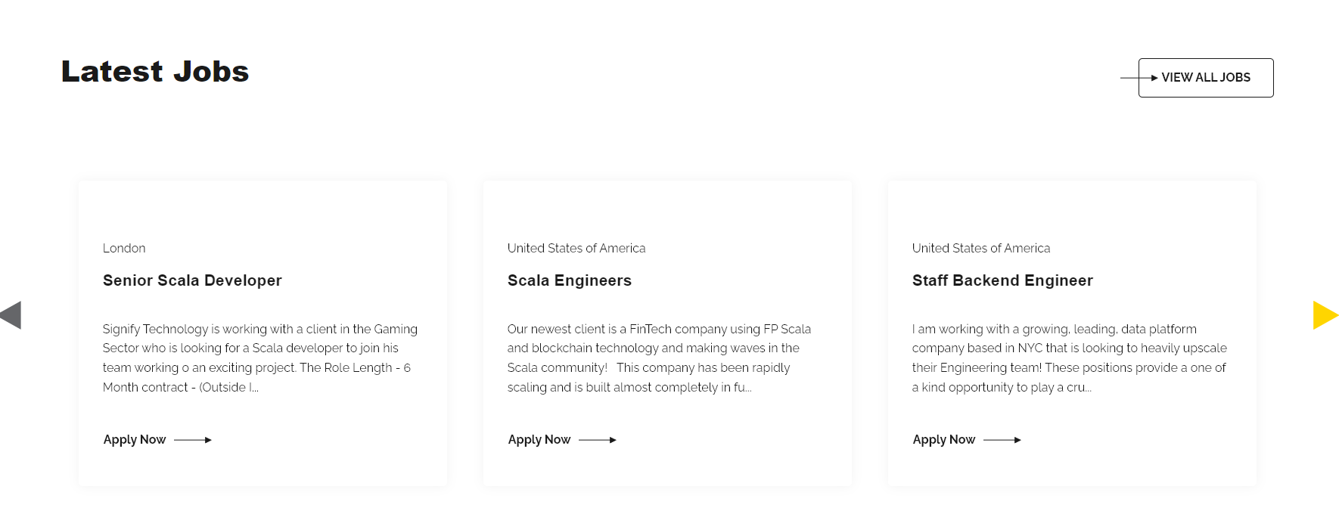The image size is (1339, 514).
Task: Click the NYC data platform job description
Action: pyautogui.click(x=1069, y=358)
